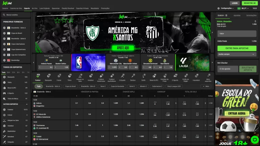This screenshot has height=146, width=260.
Task: Expand handicap options for Grêmio match
Action: pos(176,103)
